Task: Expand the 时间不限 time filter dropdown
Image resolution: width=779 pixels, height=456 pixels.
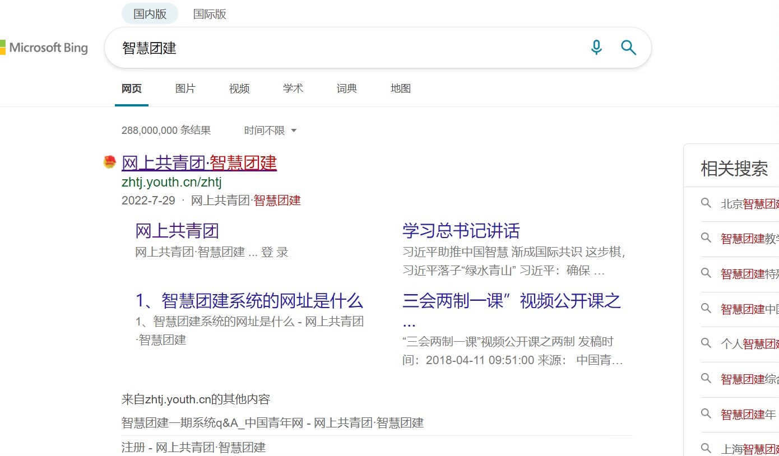Action: (270, 131)
